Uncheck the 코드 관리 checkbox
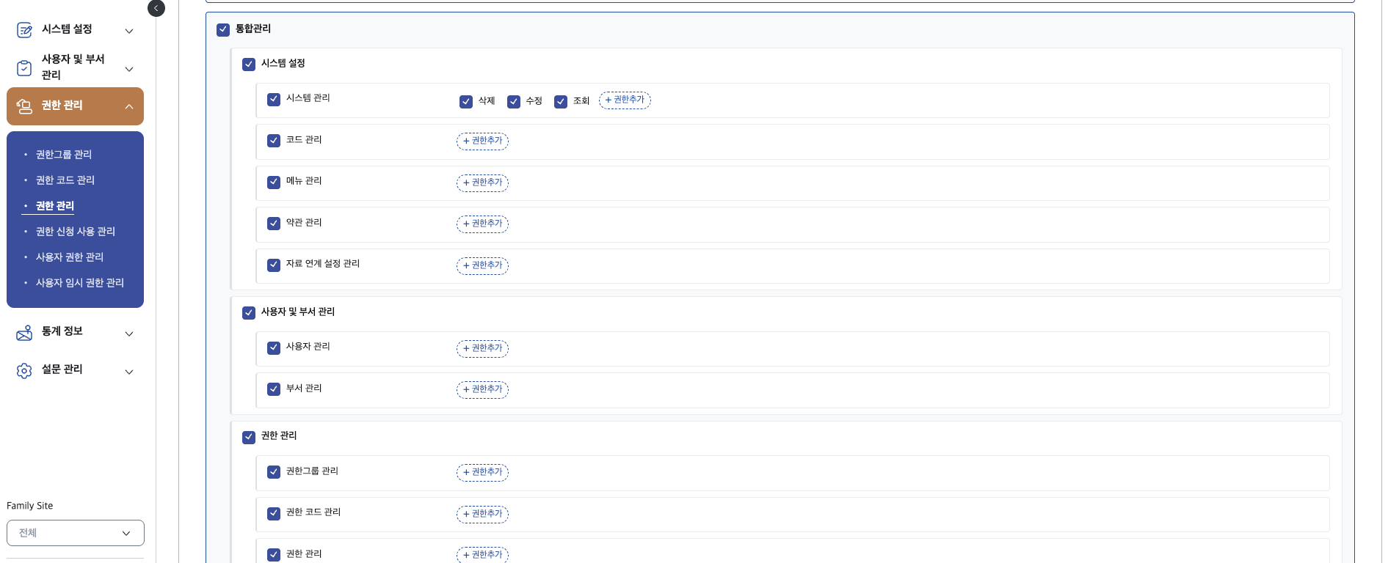This screenshot has height=563, width=1388. (x=274, y=141)
